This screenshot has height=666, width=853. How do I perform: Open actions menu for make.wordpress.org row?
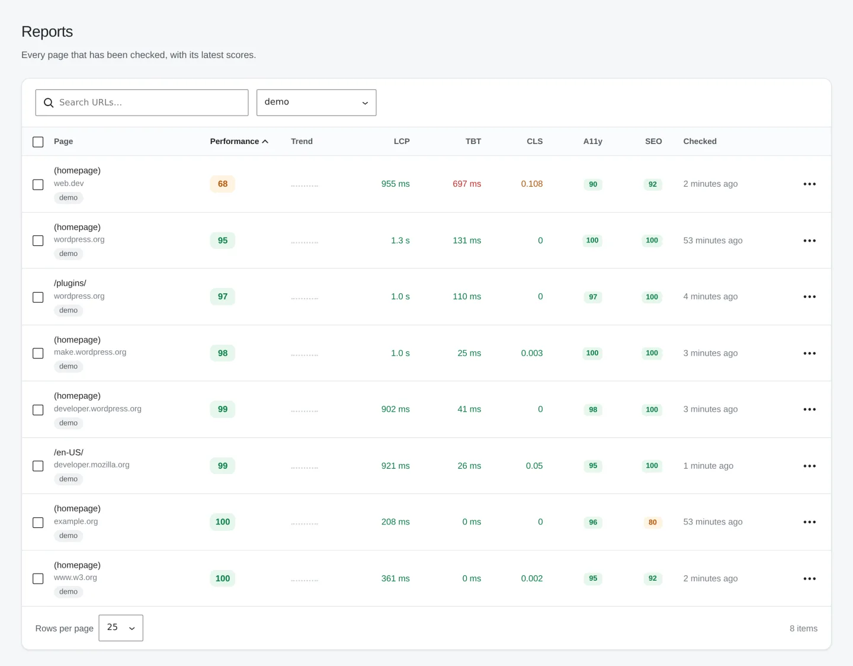click(x=810, y=353)
